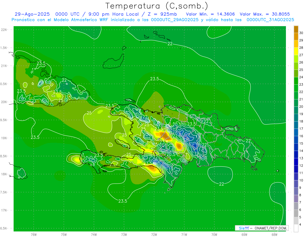308x238 pixels.
Task: Click the "0000UTC_31AGO2025" valid-until timestamp
Action: click(x=270, y=20)
